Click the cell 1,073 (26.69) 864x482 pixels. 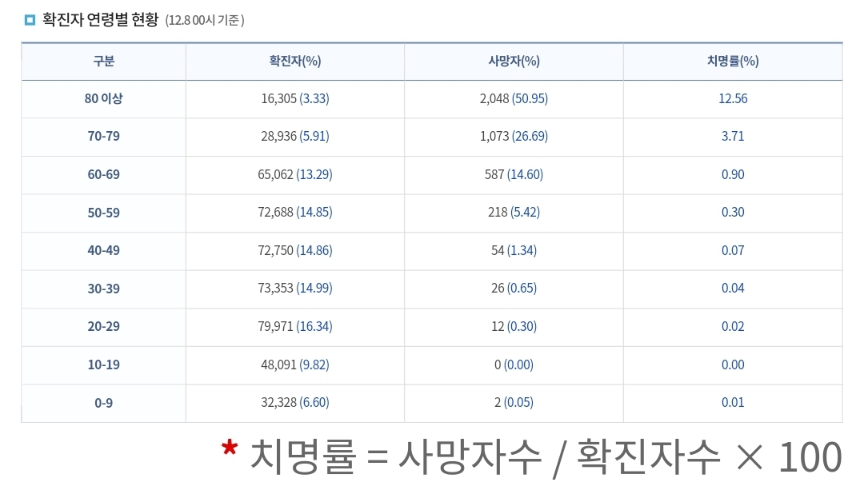[514, 136]
